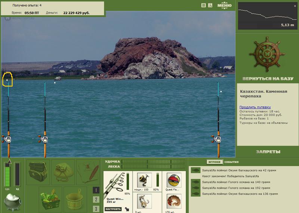
Task: Follow the Продлить путевку link
Action: pos(255,107)
